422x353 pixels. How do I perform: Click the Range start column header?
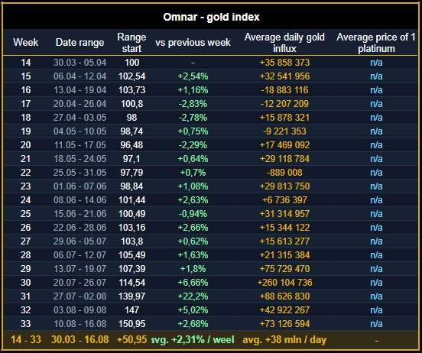[x=131, y=43]
